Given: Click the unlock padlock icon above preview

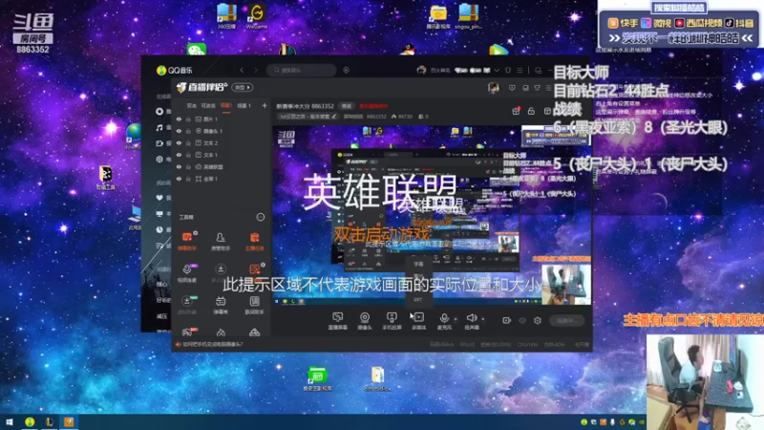Looking at the screenshot, I should point(531,111).
